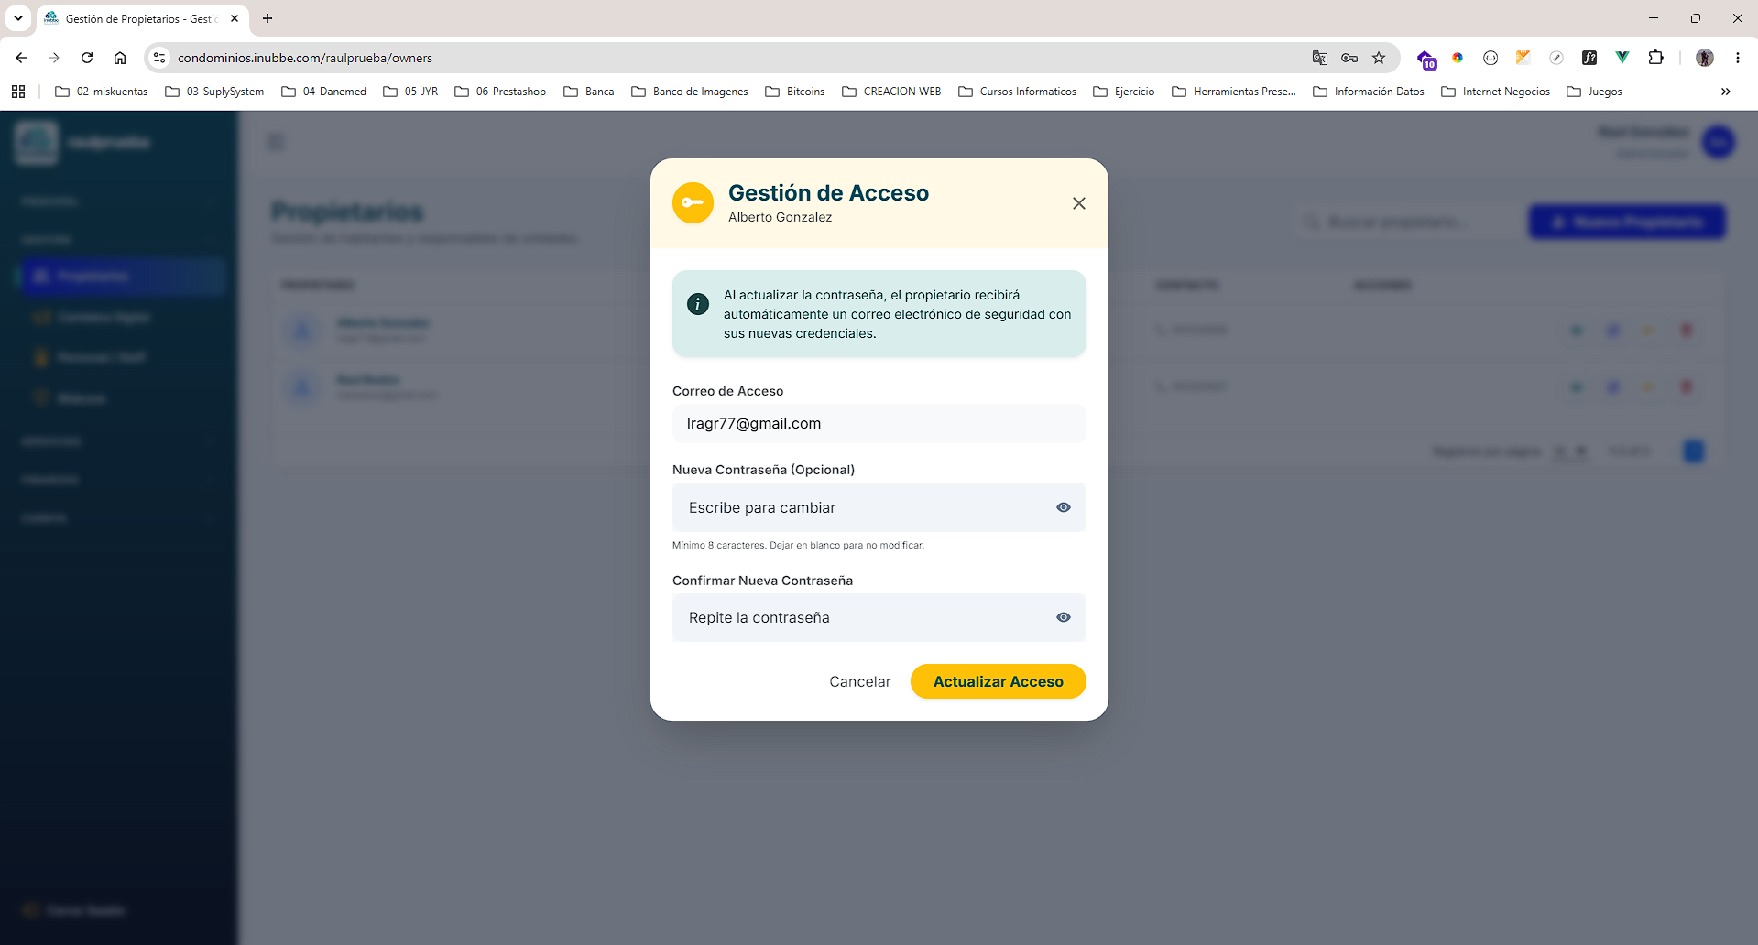Click the 'Gestión de Acceso' dialog title
This screenshot has width=1758, height=945.
coord(828,193)
